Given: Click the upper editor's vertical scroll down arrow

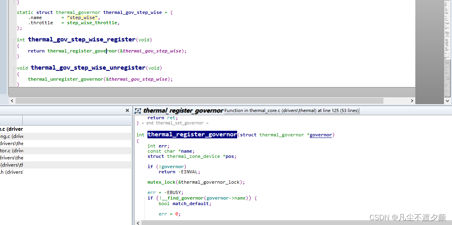Looking at the screenshot, I should point(447,101).
